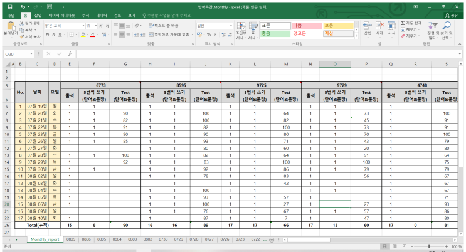Toggle underline formatting

(x=60, y=34)
